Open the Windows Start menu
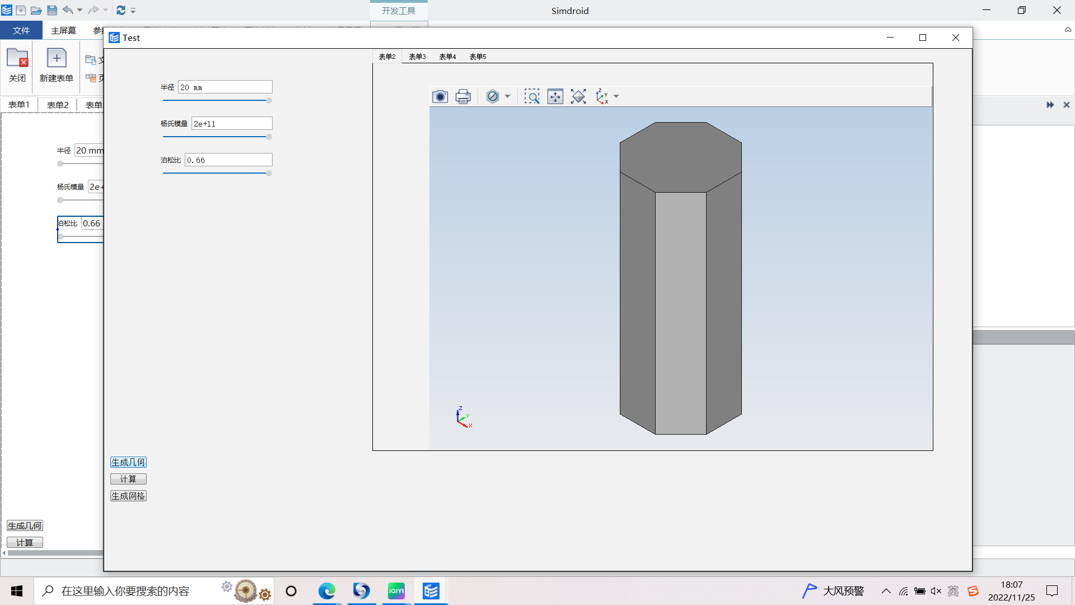The height and width of the screenshot is (605, 1075). (17, 591)
